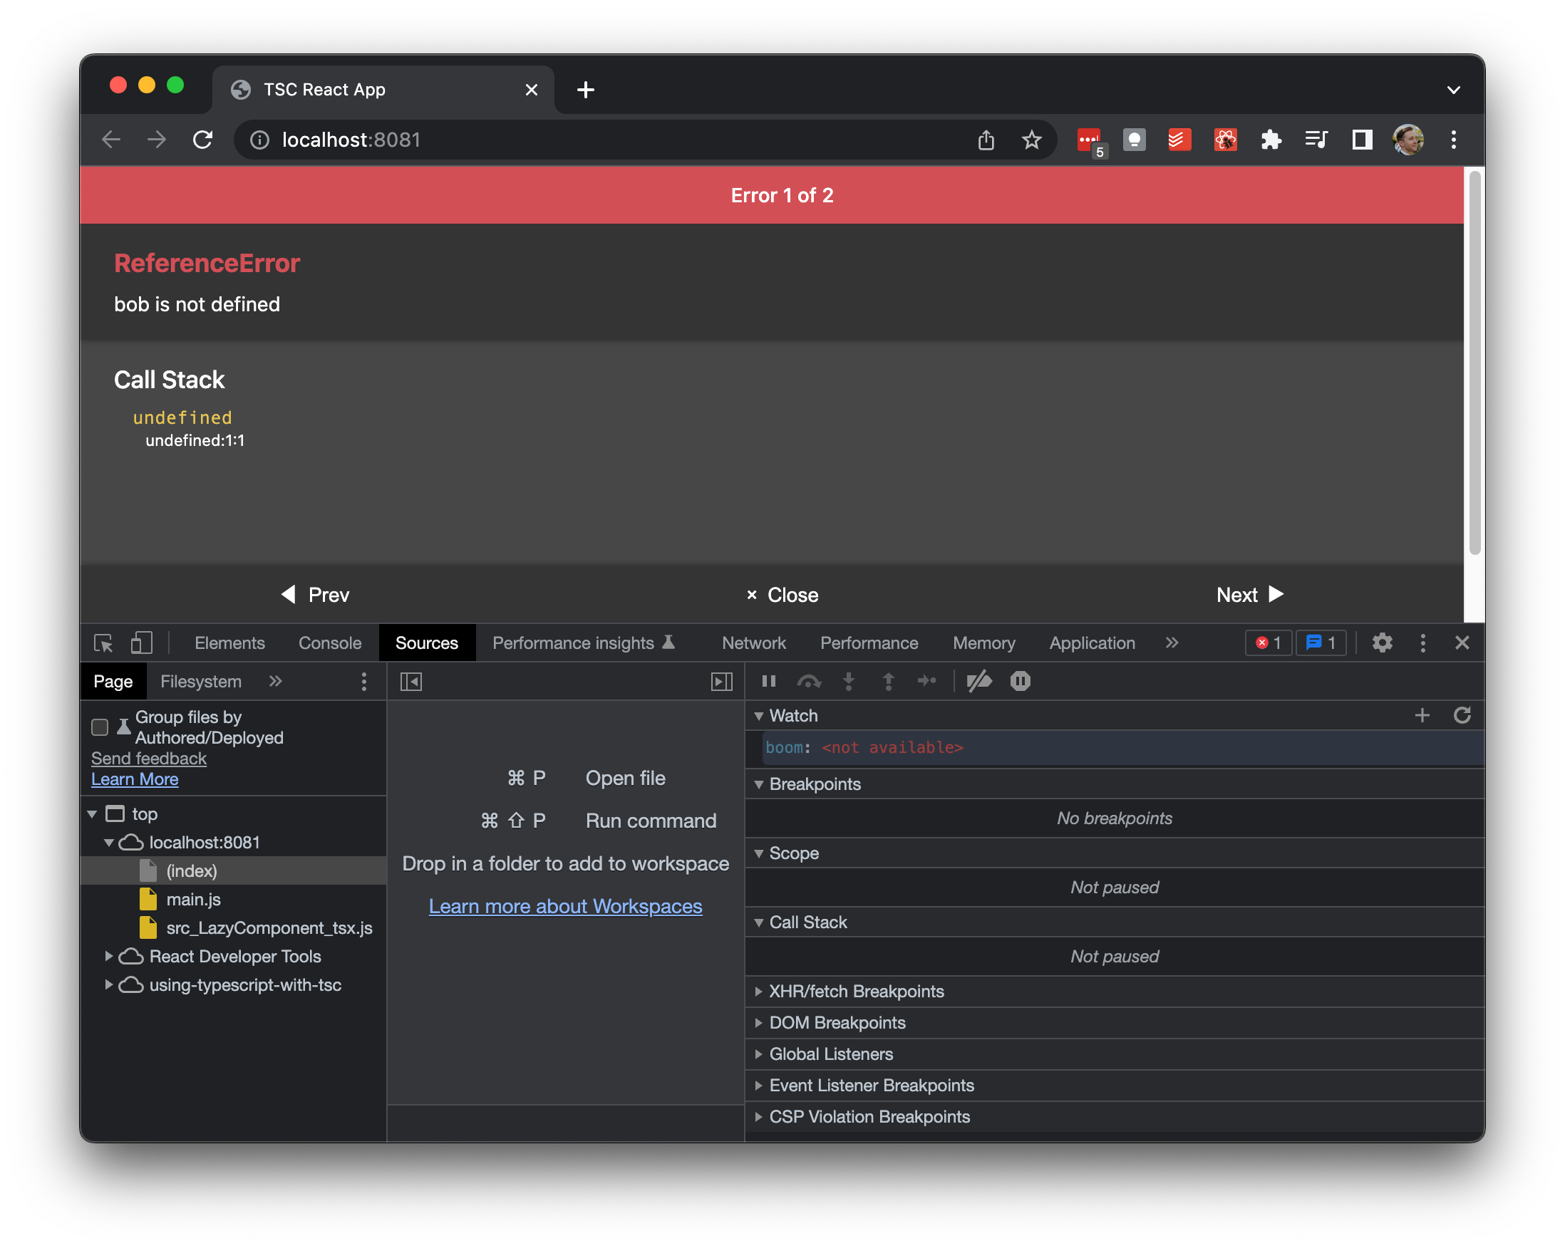Hide the navigator sidebar icon
The image size is (1565, 1248).
pos(411,681)
